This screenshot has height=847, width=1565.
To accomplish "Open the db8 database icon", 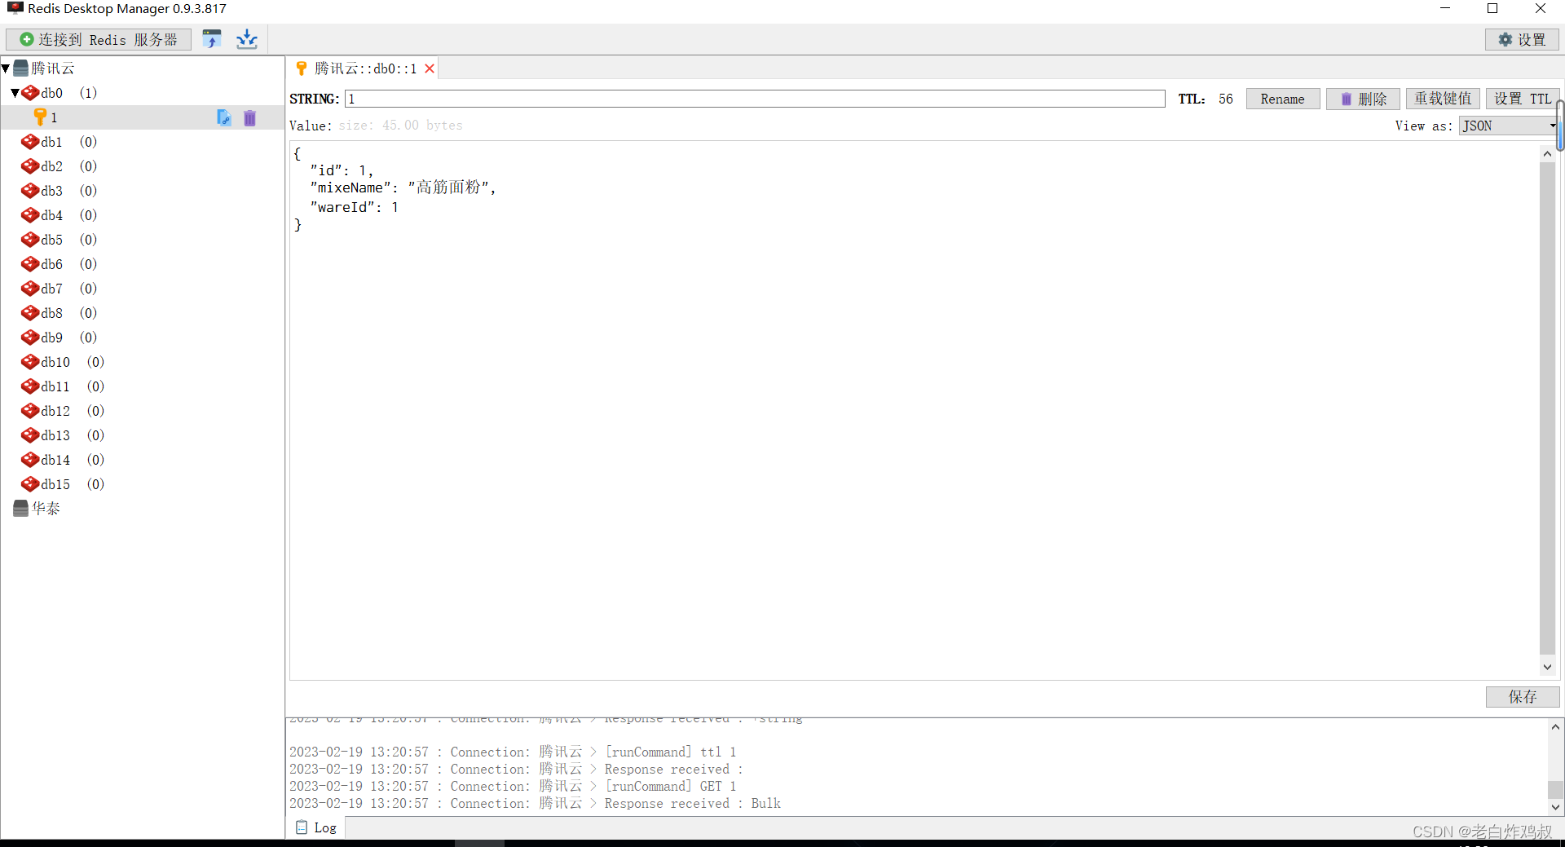I will click(x=30, y=313).
